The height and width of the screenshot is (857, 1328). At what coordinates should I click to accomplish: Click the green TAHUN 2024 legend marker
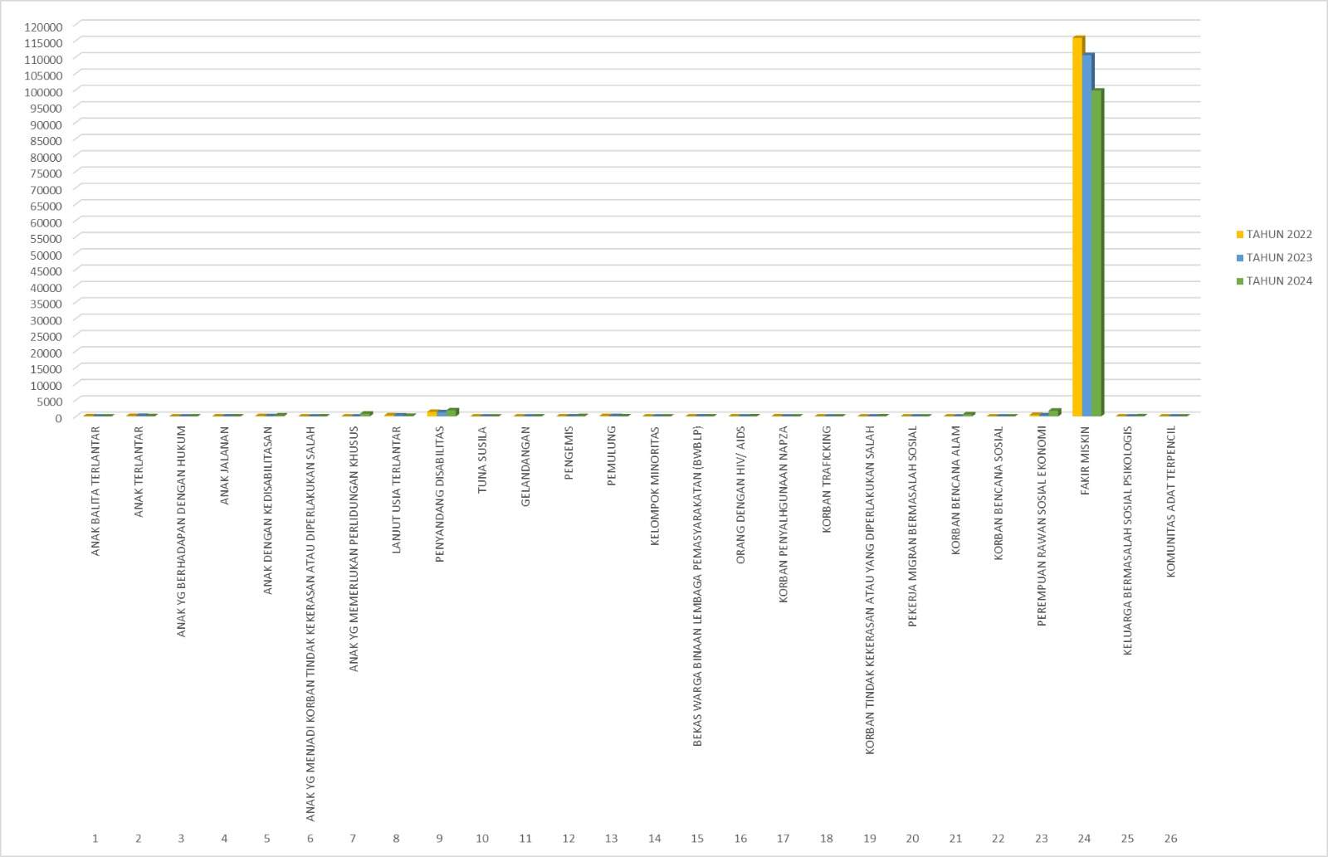(x=1240, y=281)
